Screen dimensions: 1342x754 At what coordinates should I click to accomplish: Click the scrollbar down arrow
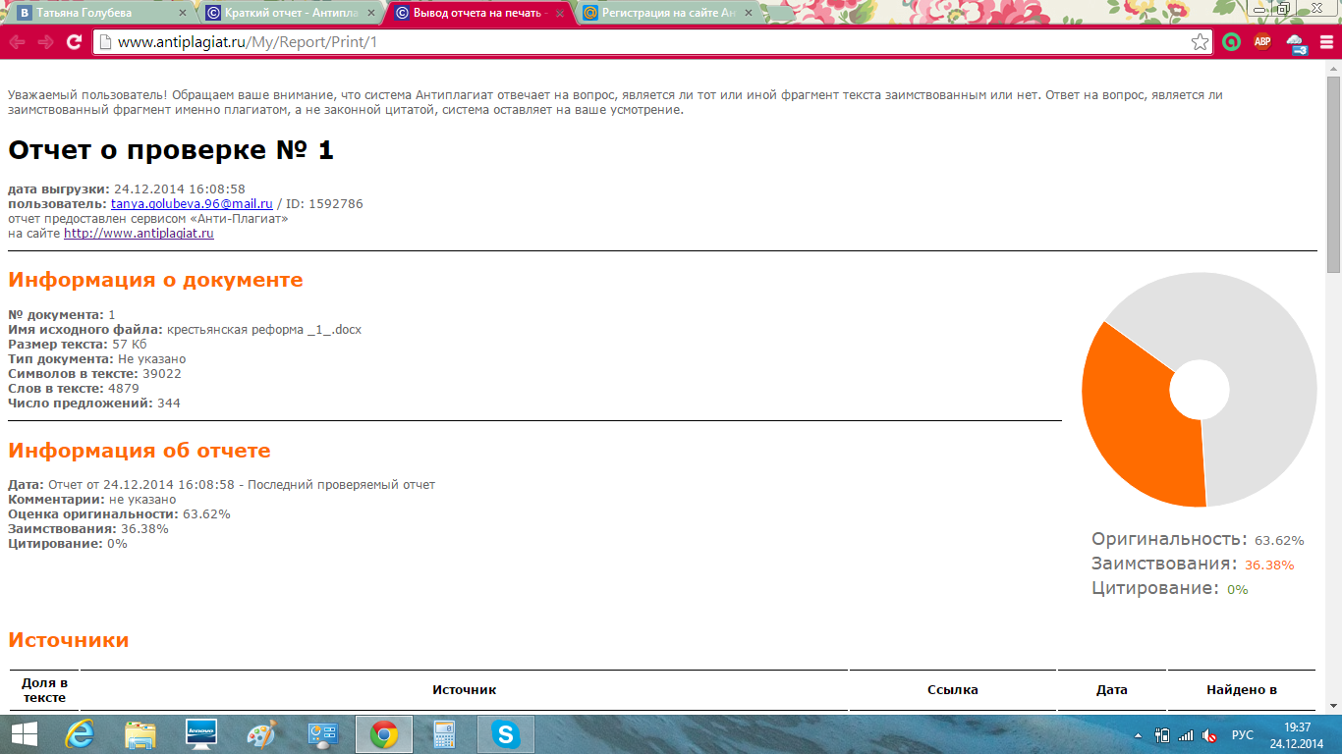(x=1333, y=707)
